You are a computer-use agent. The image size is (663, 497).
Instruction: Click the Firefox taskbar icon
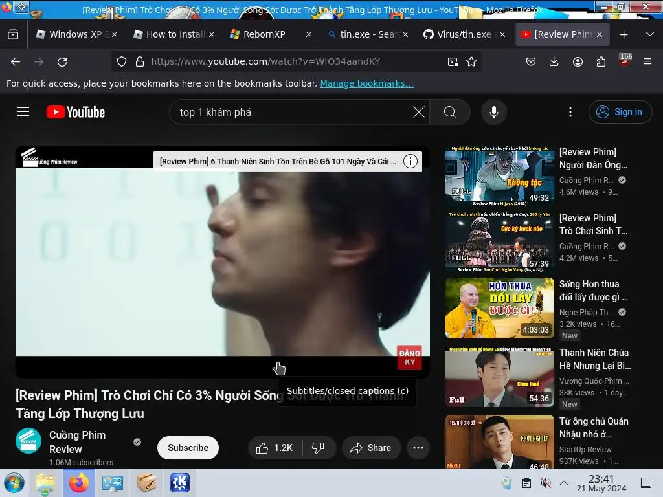click(x=78, y=483)
